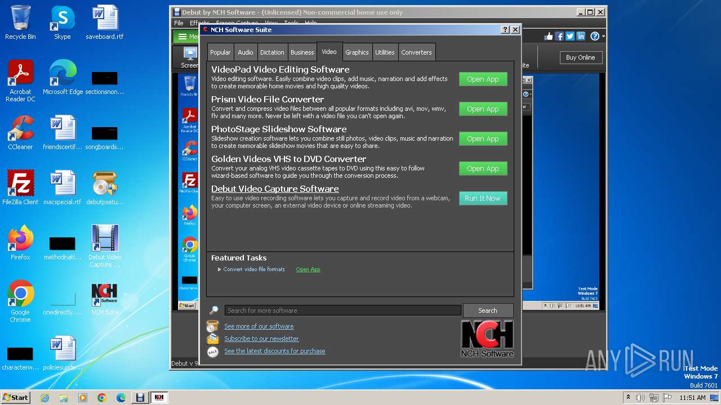Open Subscribe to our newsletter link
This screenshot has width=721, height=405.
click(x=261, y=339)
